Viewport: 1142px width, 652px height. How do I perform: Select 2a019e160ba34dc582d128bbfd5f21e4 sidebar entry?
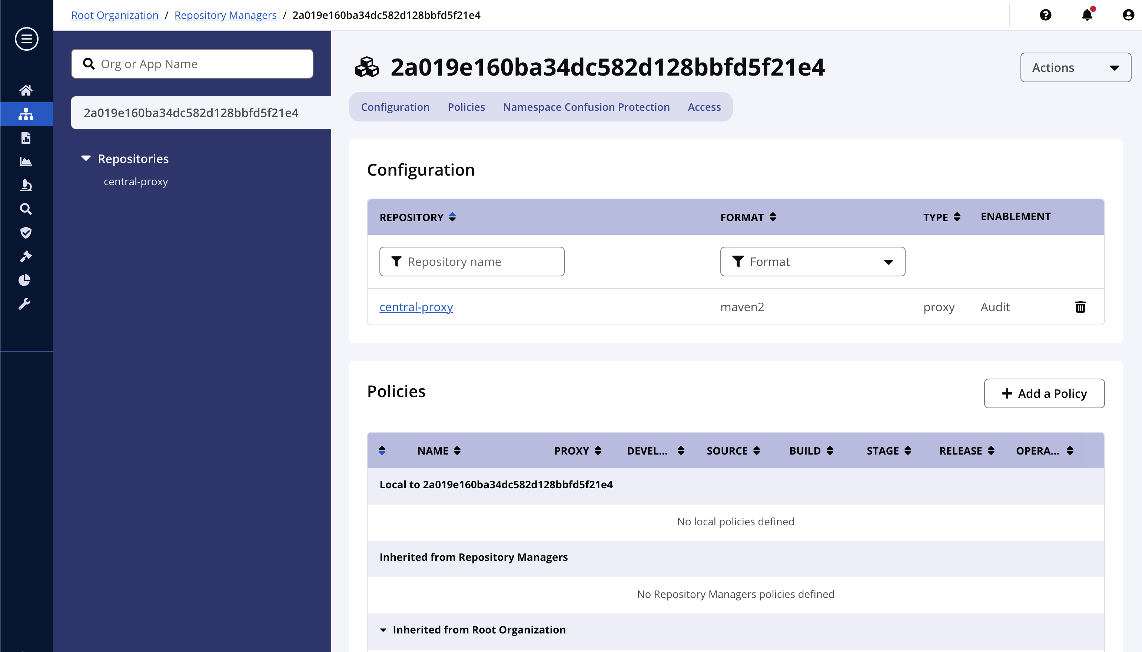[201, 113]
